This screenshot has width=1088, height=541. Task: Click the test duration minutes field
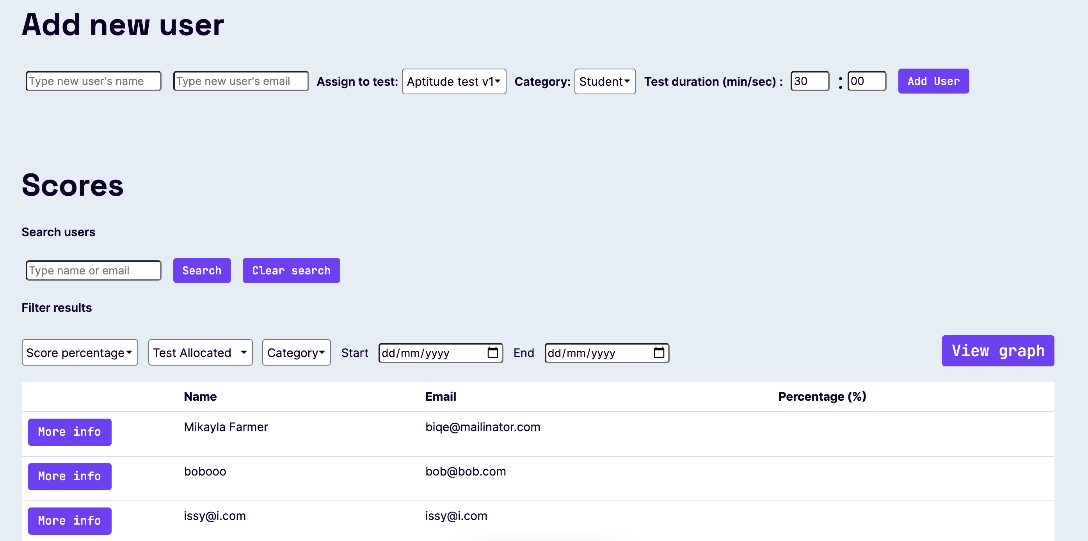point(811,82)
